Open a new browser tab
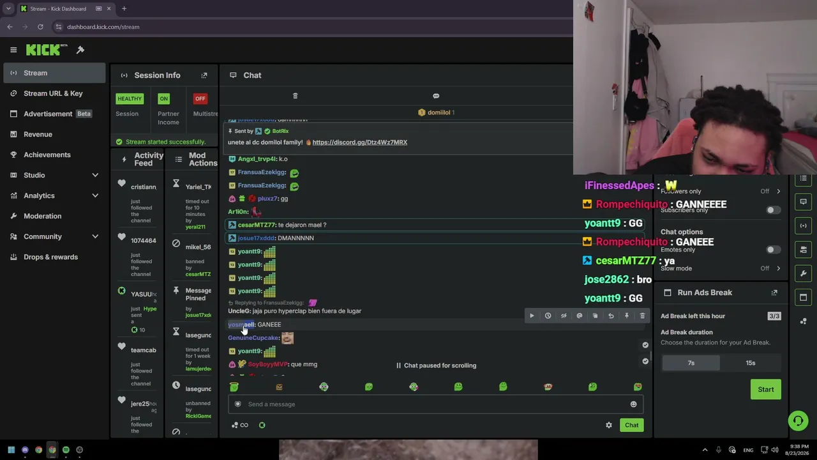The image size is (817, 460). click(x=124, y=8)
